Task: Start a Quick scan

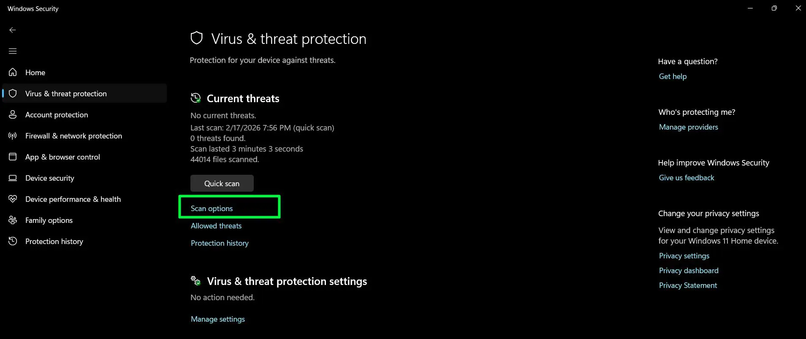Action: click(x=222, y=183)
